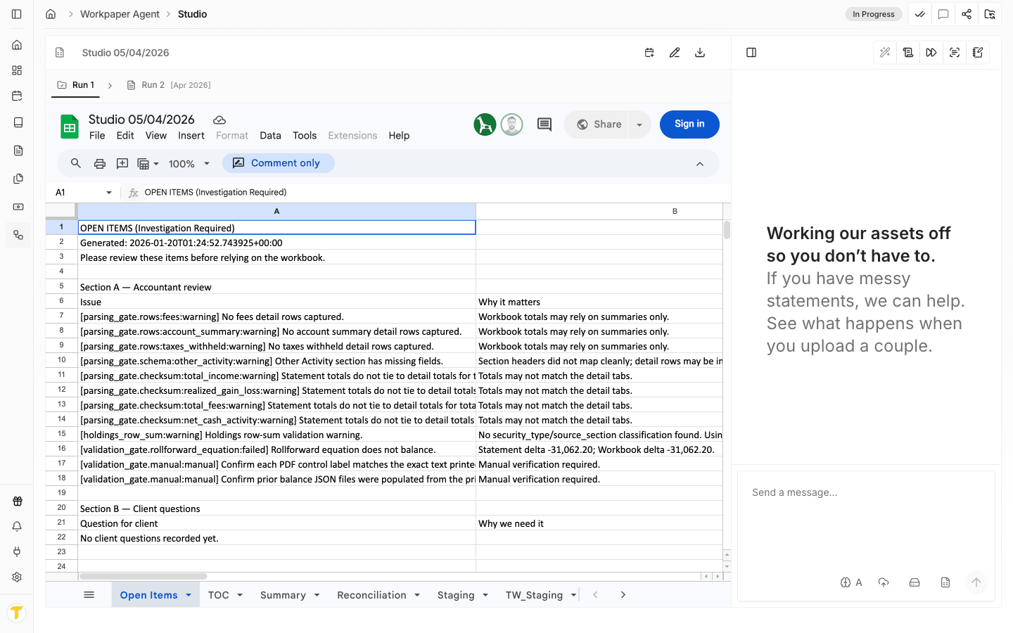Image resolution: width=1013 pixels, height=633 pixels.
Task: Click the magic wand icon
Action: tap(885, 53)
